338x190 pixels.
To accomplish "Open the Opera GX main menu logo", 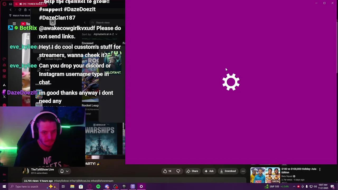I will point(4,4).
